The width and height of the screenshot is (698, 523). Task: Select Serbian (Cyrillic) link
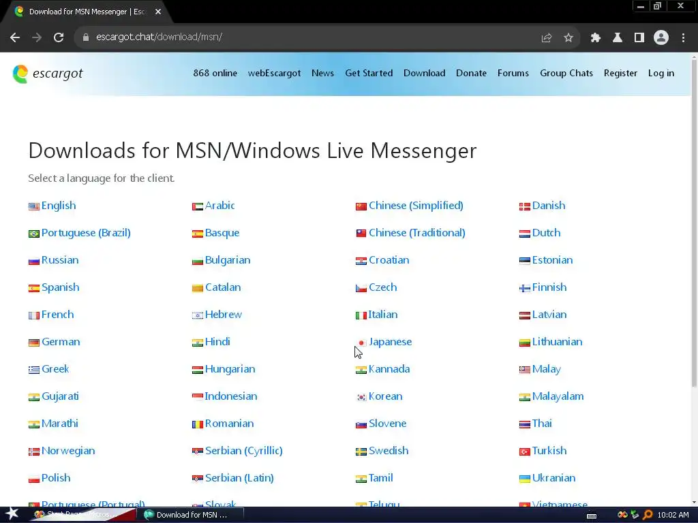point(244,451)
